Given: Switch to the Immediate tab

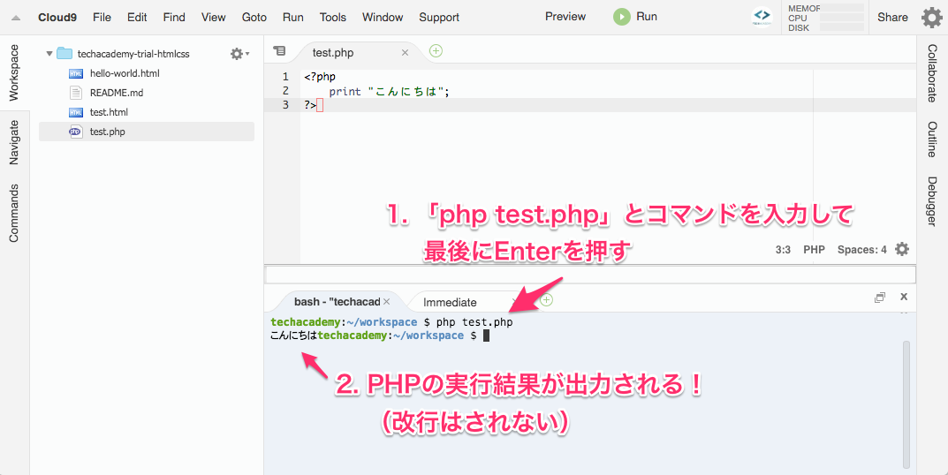Looking at the screenshot, I should pos(450,302).
